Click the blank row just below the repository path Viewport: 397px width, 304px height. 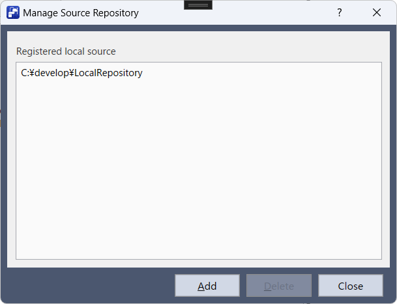pyautogui.click(x=81, y=88)
